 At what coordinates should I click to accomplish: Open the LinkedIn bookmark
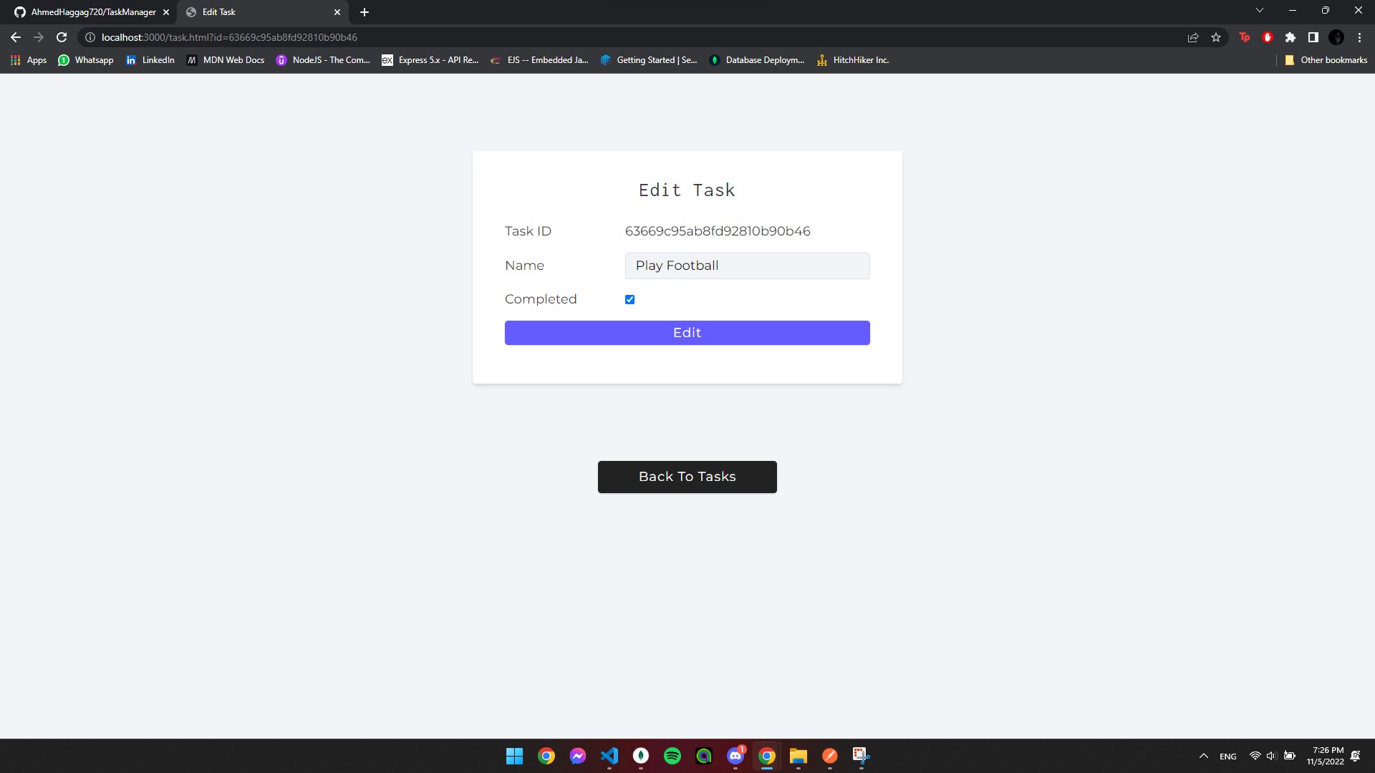click(x=150, y=60)
